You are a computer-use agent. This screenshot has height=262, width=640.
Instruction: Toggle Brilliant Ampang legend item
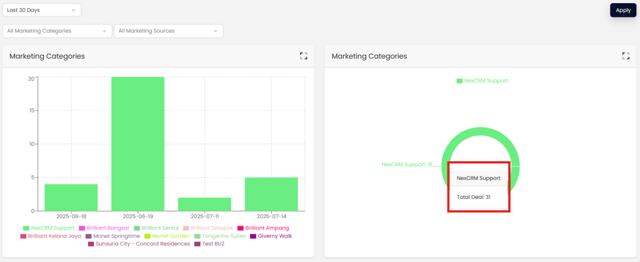point(262,228)
